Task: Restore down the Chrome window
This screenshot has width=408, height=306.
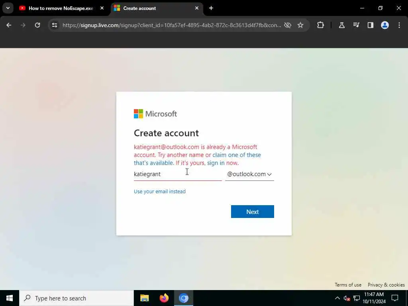Action: [x=381, y=8]
